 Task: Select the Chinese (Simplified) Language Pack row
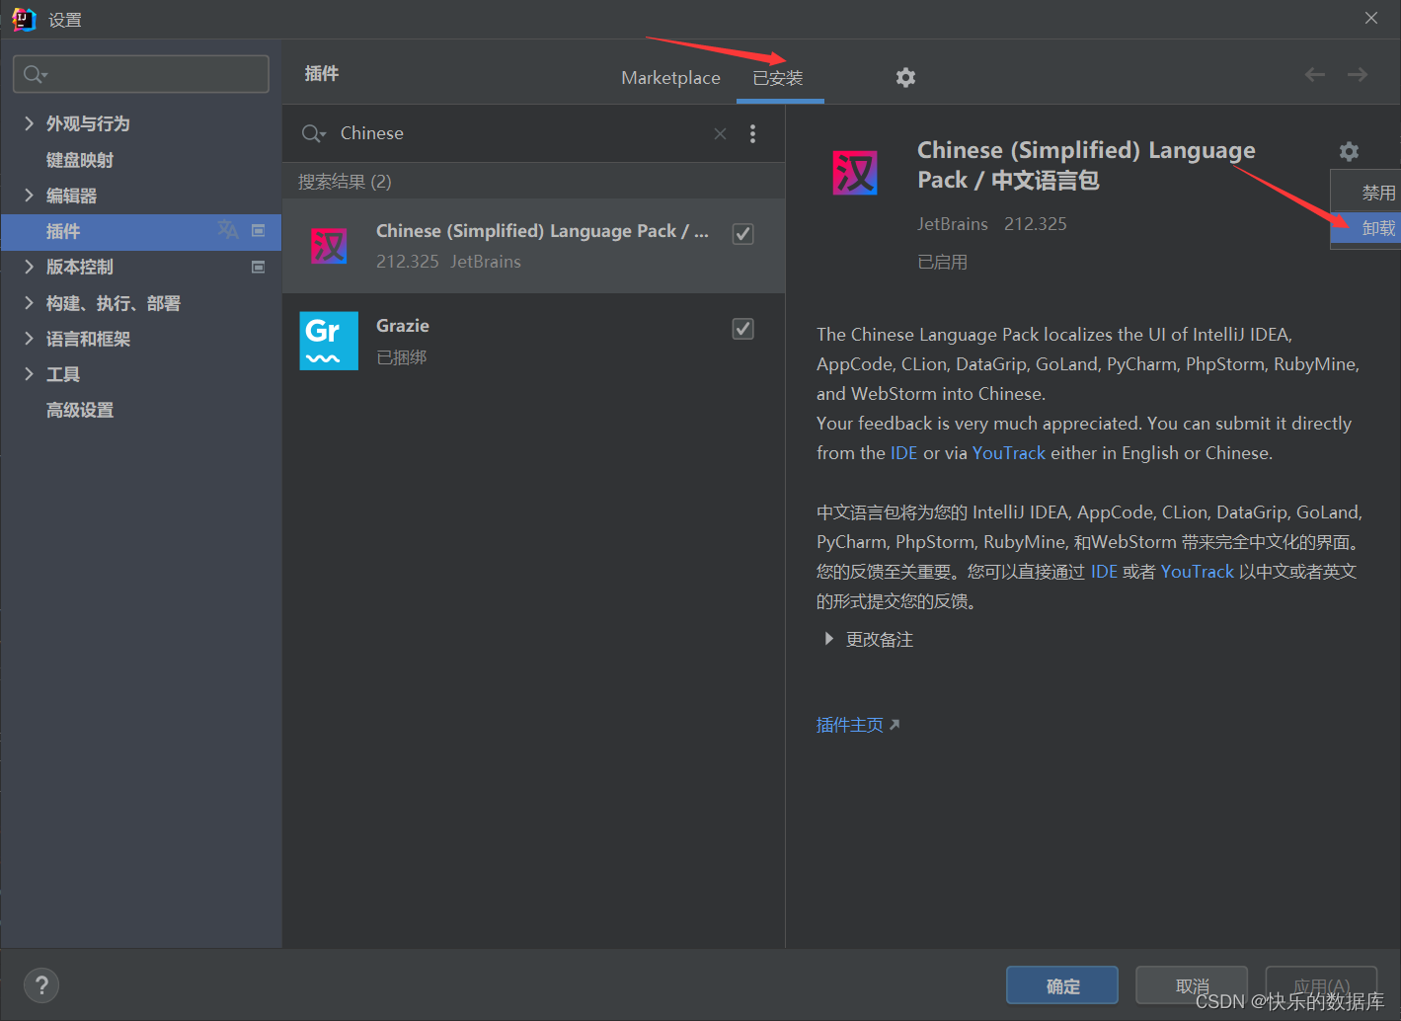coord(533,246)
